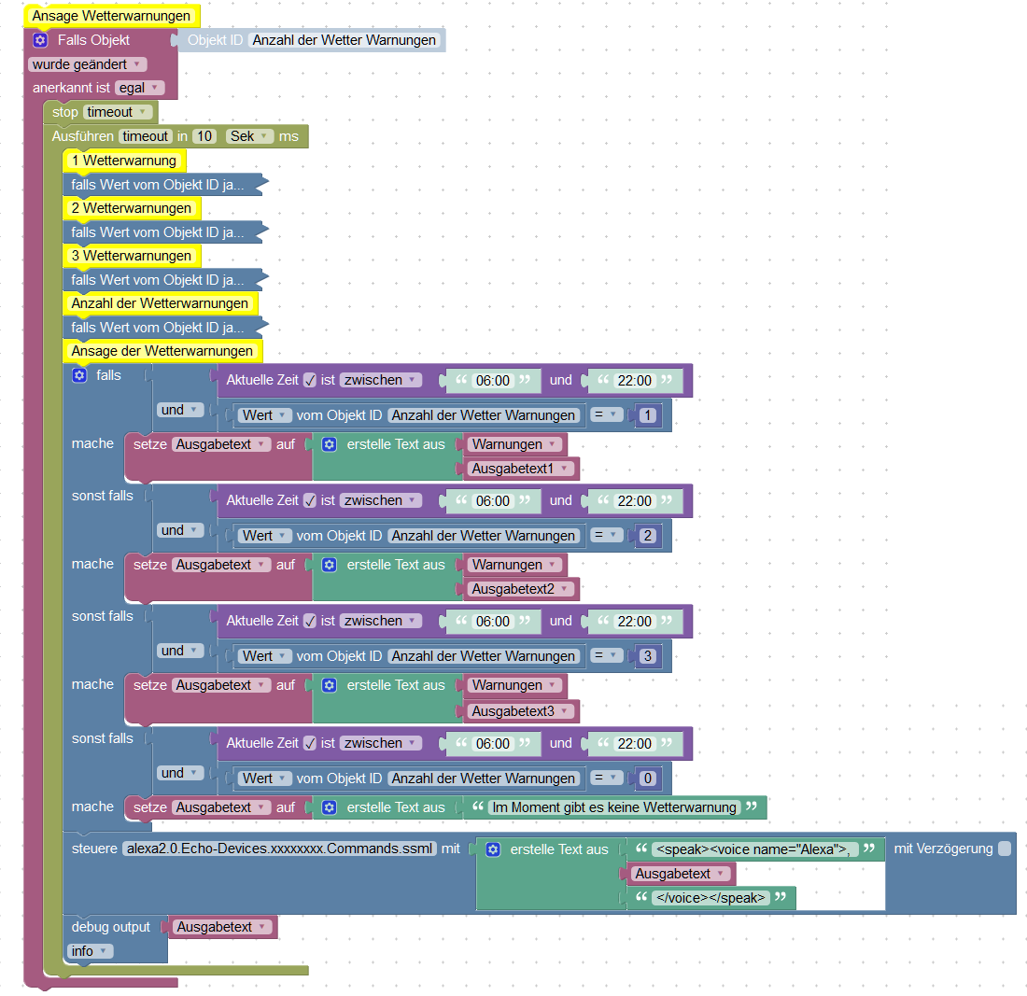Open 'und' dropdown in the condition with value 1
Viewport: 1027px width, 996px height.
pos(180,410)
